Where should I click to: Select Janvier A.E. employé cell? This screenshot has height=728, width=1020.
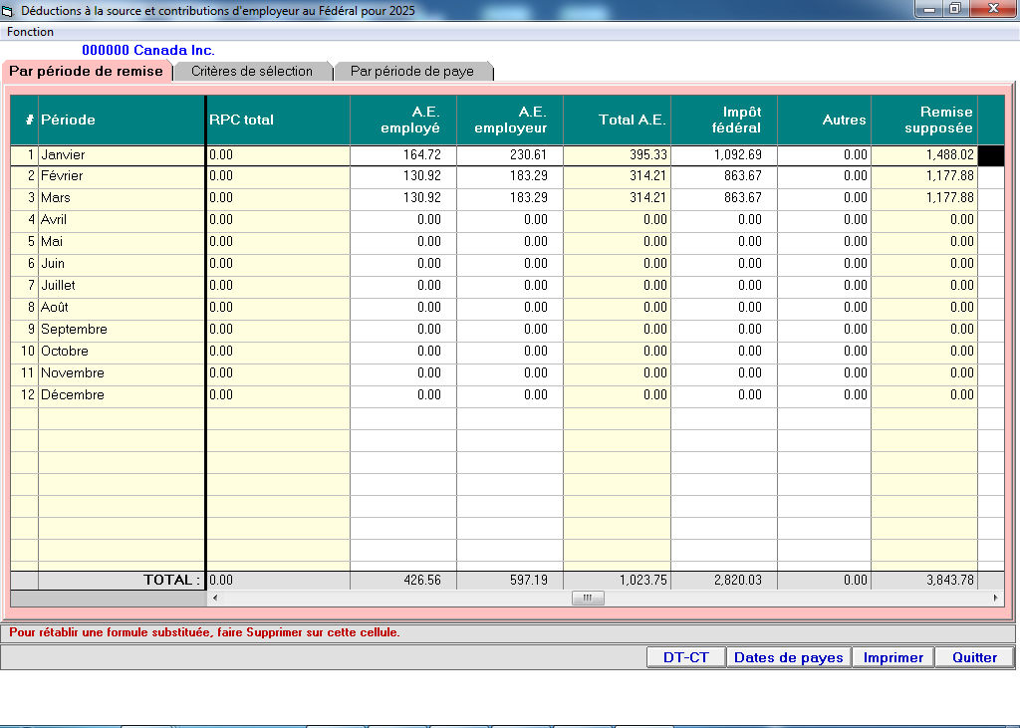(402, 155)
